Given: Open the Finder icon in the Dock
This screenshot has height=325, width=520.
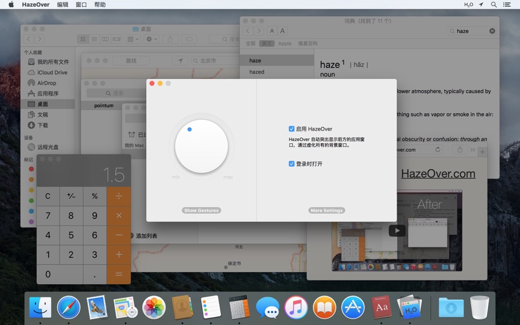Looking at the screenshot, I should point(40,307).
